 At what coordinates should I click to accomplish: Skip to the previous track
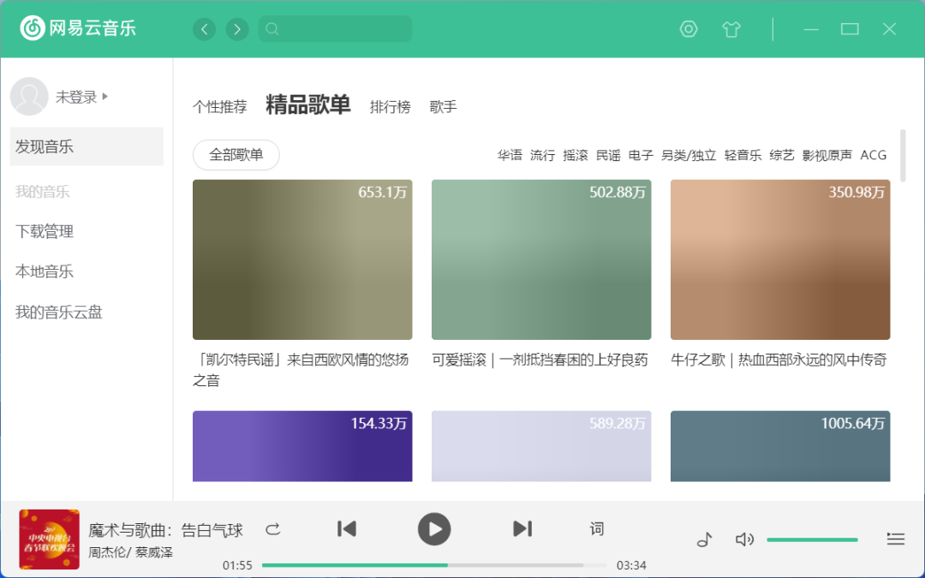(347, 529)
